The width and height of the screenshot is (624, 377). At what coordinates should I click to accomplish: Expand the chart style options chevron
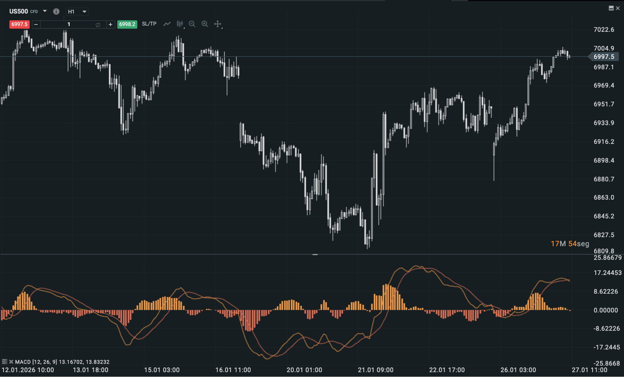pyautogui.click(x=184, y=28)
